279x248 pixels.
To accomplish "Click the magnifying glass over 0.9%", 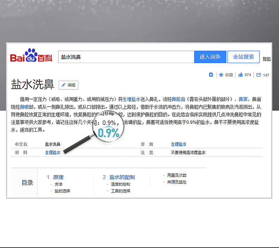I will pos(108,128).
